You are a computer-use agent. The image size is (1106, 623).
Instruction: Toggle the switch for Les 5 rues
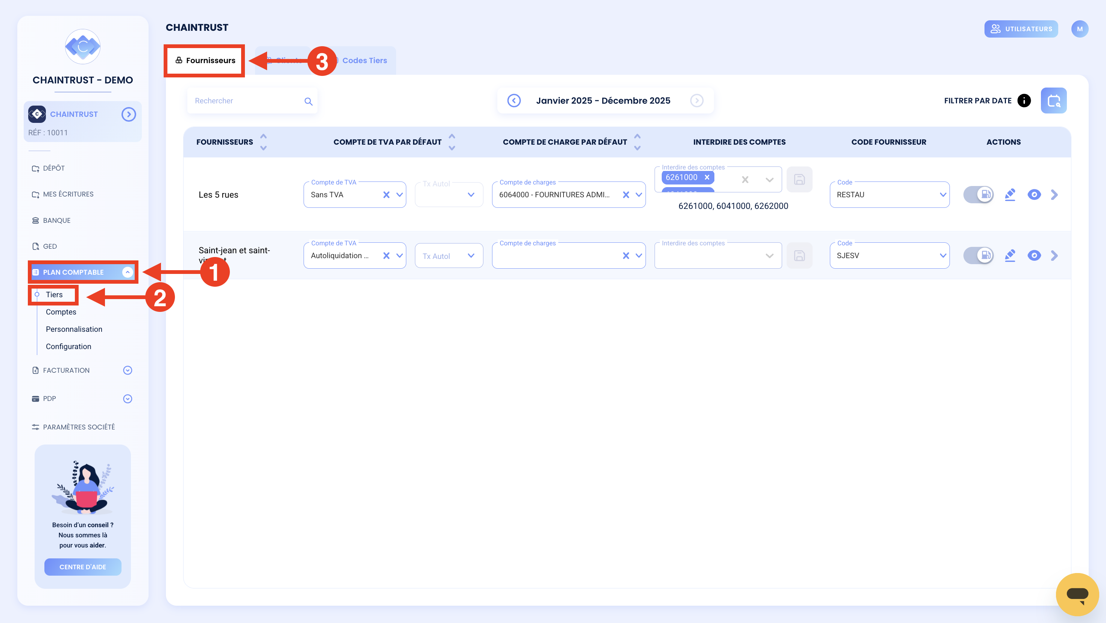pos(978,195)
